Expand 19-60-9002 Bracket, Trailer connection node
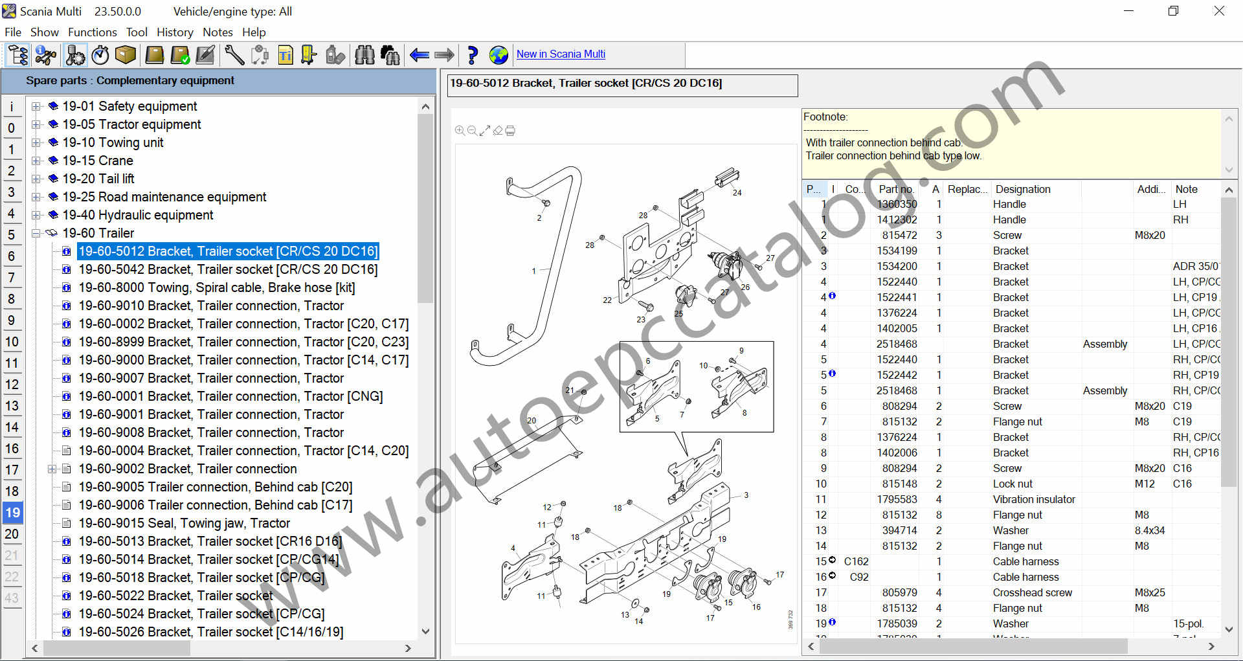 click(x=52, y=469)
